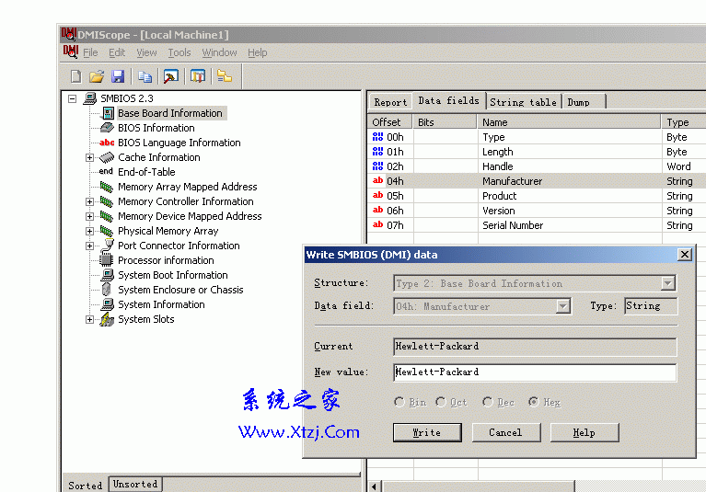Click the hammer write-data toolbar icon
The width and height of the screenshot is (706, 492).
[171, 76]
